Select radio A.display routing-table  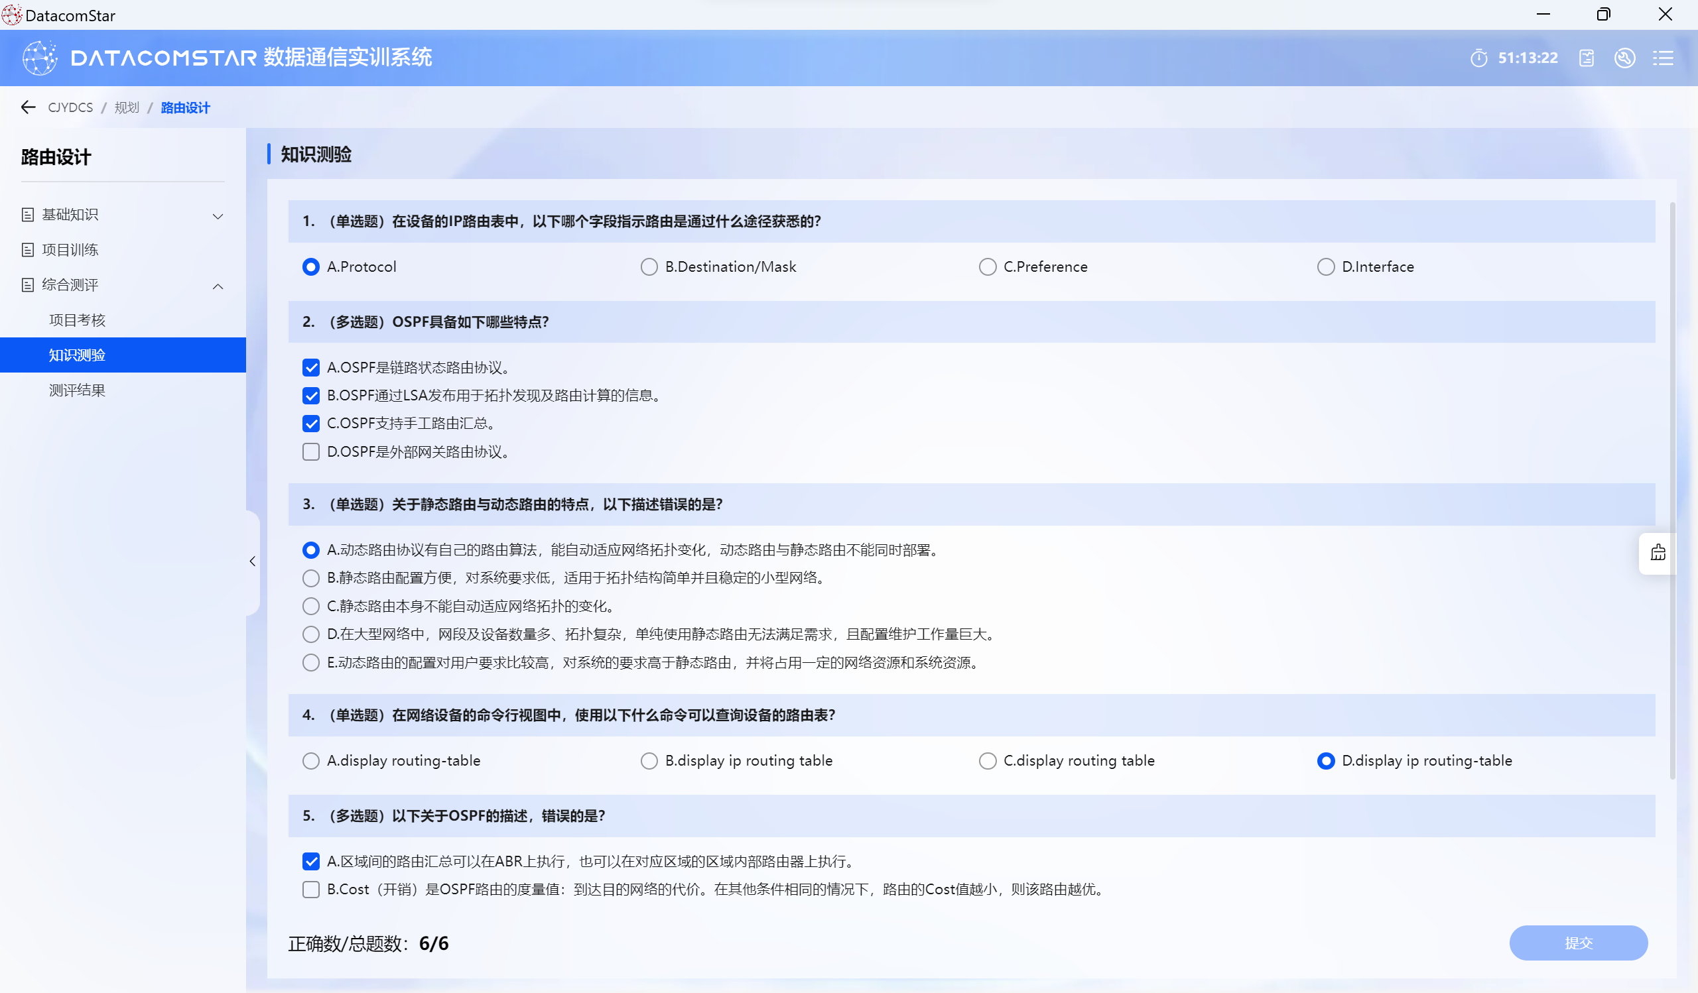pos(310,761)
